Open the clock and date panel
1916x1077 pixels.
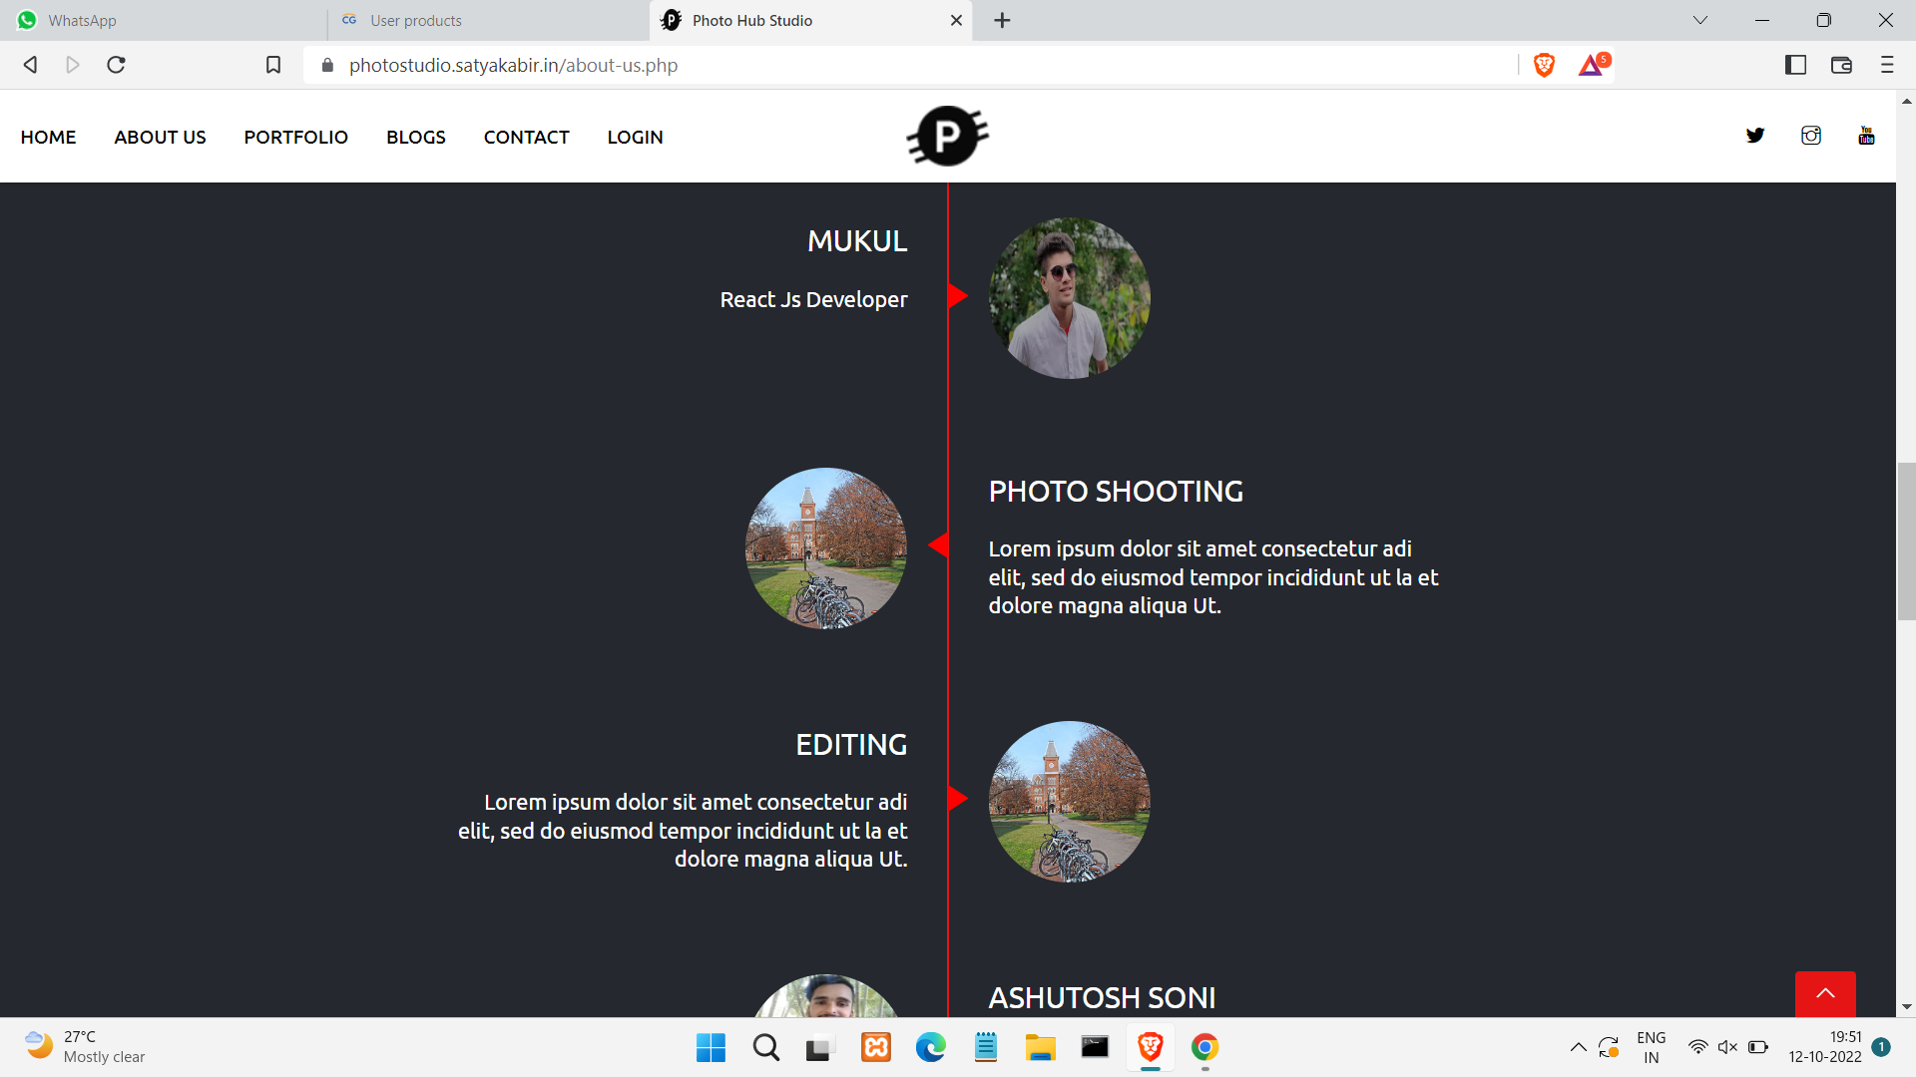(x=1824, y=1047)
